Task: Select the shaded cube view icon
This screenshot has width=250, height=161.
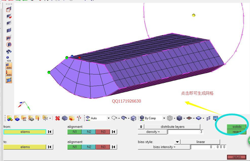Action: [x=133, y=118]
